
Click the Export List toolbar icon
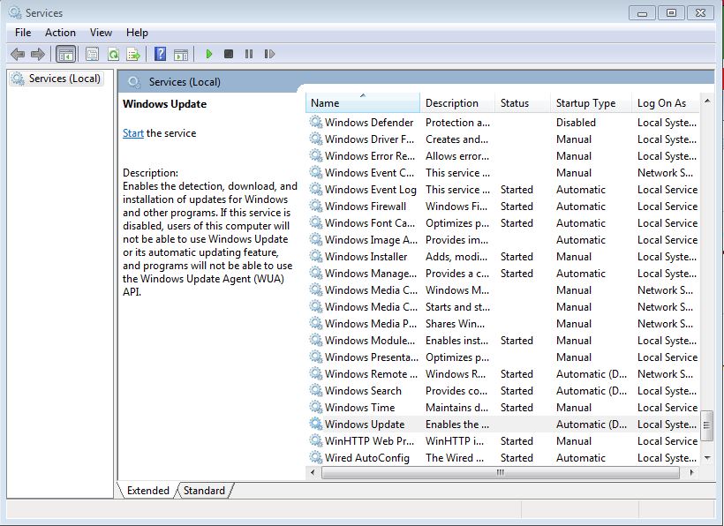[x=133, y=55]
